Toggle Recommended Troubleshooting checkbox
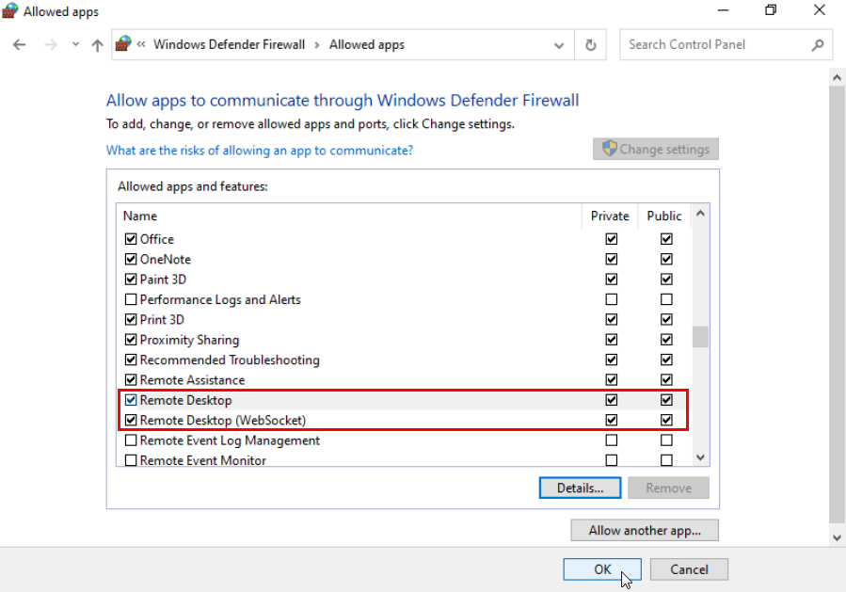 tap(131, 360)
